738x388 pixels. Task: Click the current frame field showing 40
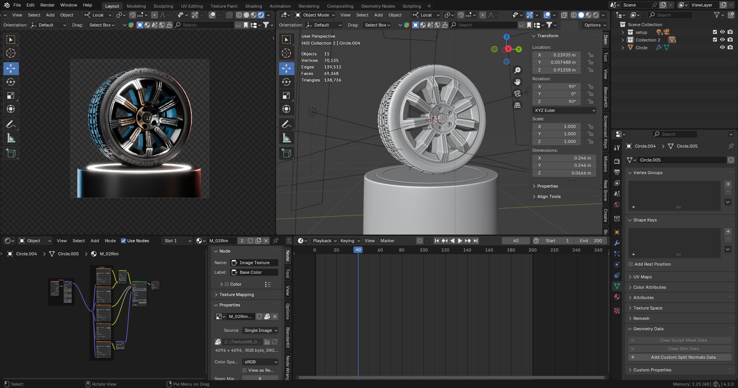pyautogui.click(x=516, y=241)
